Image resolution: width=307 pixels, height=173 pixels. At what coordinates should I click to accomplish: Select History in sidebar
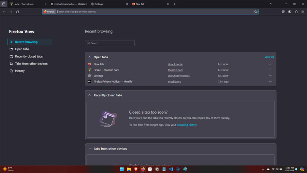tap(30, 71)
